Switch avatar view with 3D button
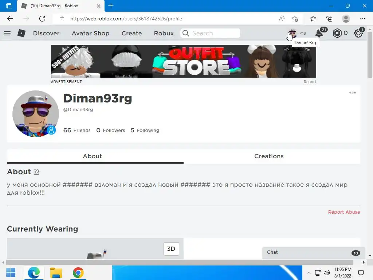 171,249
